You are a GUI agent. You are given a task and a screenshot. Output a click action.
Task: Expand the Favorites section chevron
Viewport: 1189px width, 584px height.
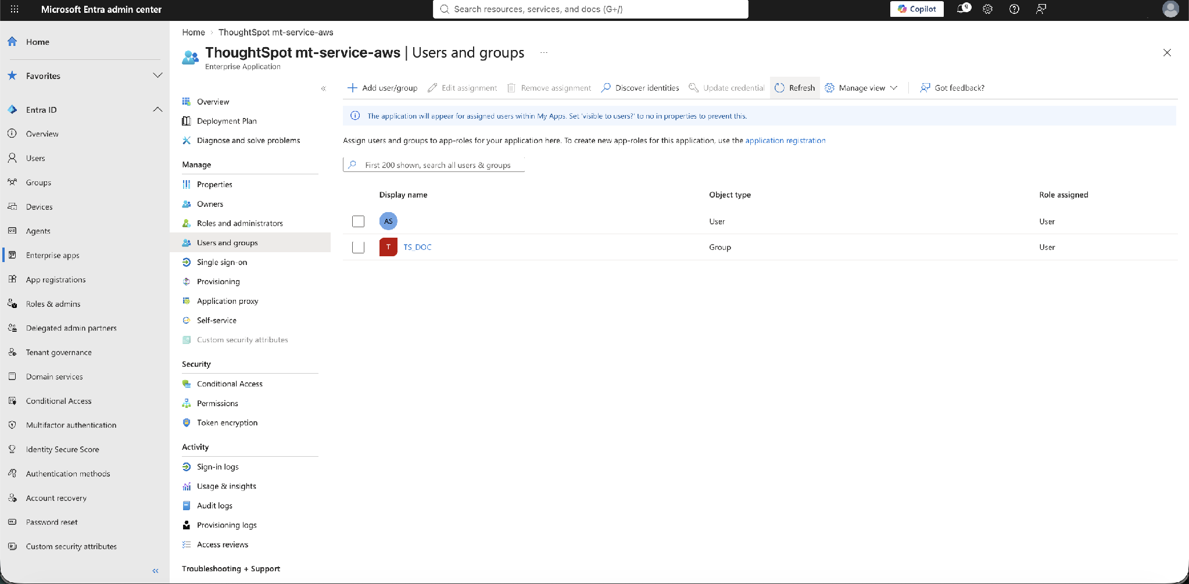(x=157, y=76)
